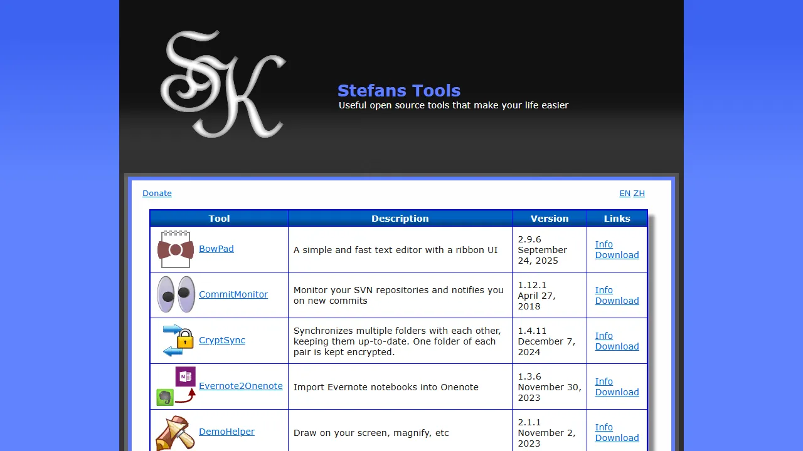This screenshot has height=451, width=803.
Task: Download BowPad
Action: point(617,255)
